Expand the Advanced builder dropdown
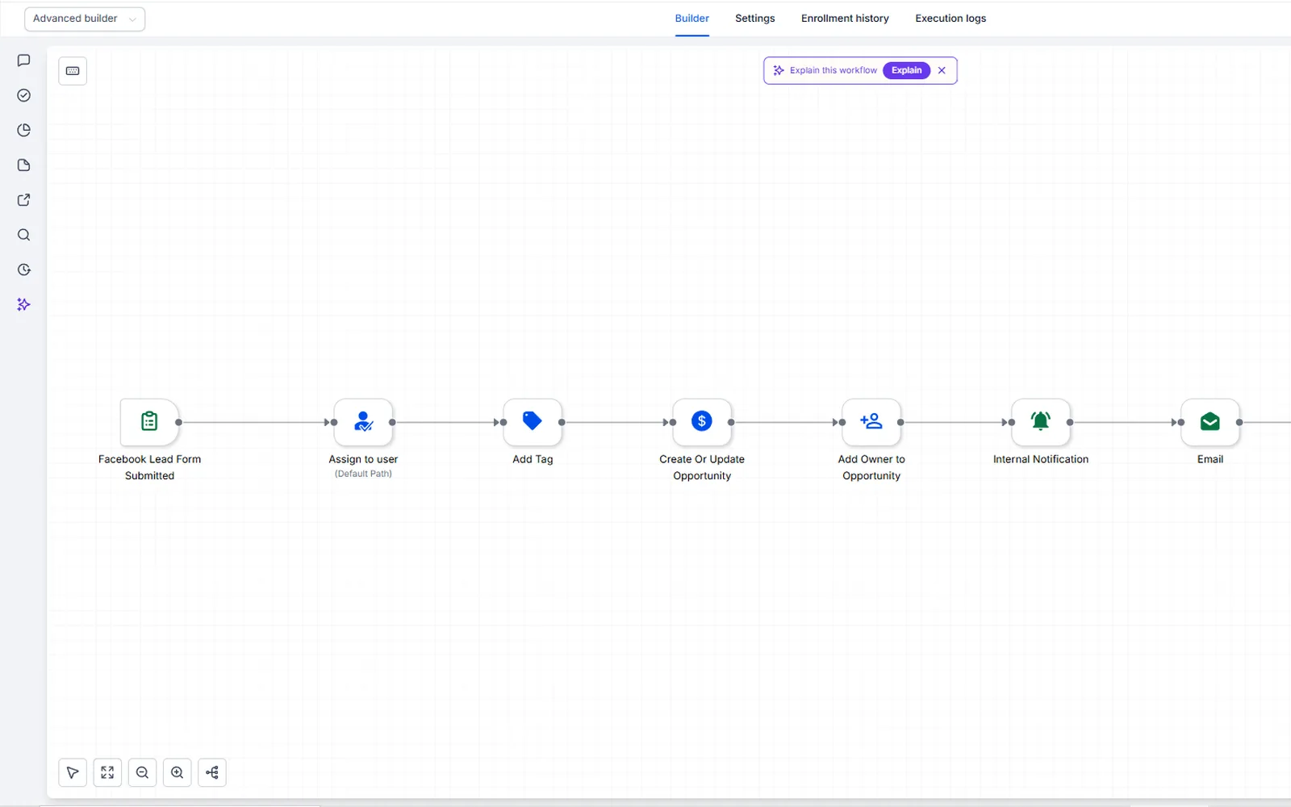Viewport: 1291px width, 807px height. coord(85,19)
